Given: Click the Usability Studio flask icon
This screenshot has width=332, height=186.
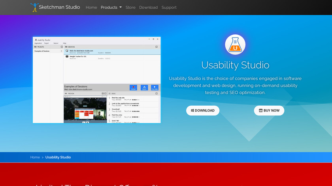Looking at the screenshot, I should coord(235,45).
